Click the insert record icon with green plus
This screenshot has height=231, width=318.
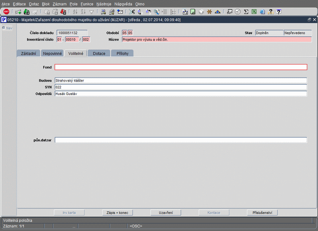pos(18,12)
